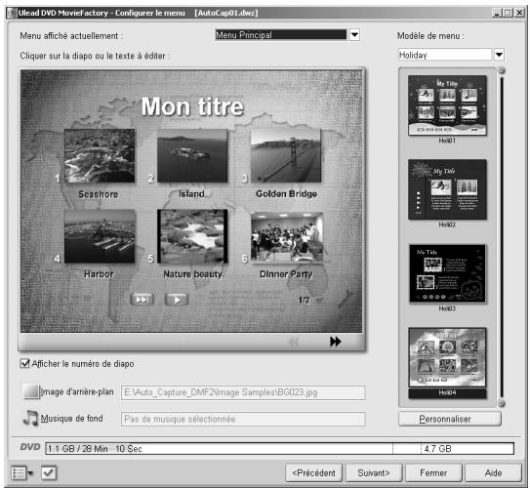This screenshot has height=488, width=530.
Task: Click the greyed previous page arrow
Action: pyautogui.click(x=293, y=342)
